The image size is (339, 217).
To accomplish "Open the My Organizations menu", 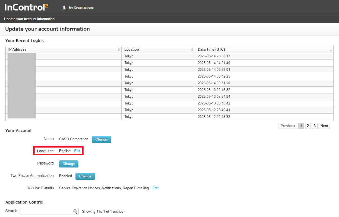I will [x=78, y=8].
